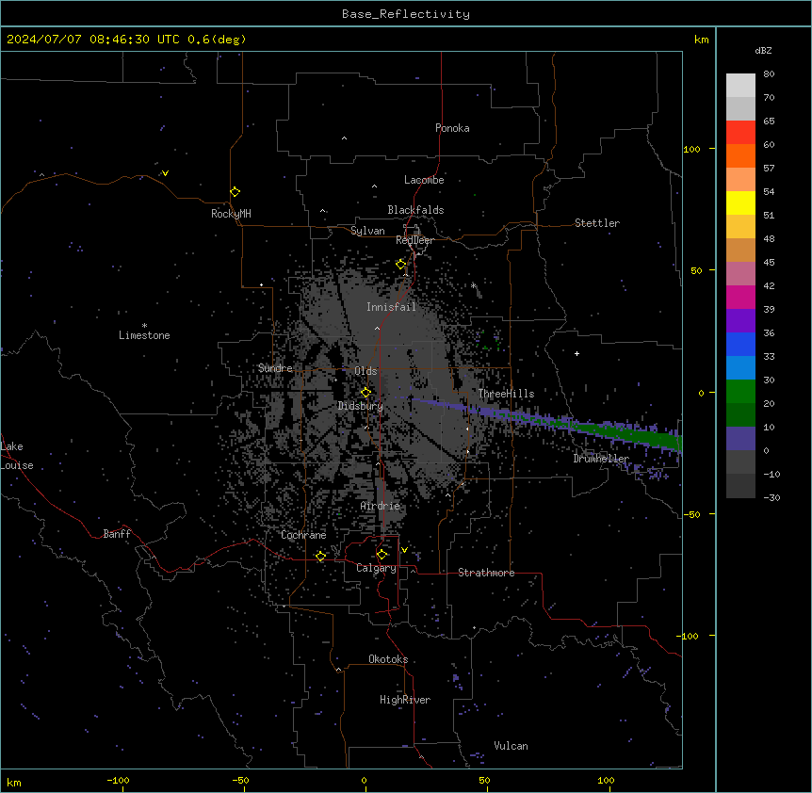Click the slate purple 10-0 dBZ swatch
Screen dimensions: 812x793
point(740,439)
